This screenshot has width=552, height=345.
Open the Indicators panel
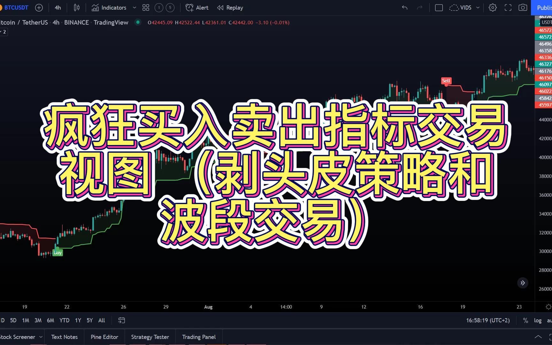pos(109,7)
